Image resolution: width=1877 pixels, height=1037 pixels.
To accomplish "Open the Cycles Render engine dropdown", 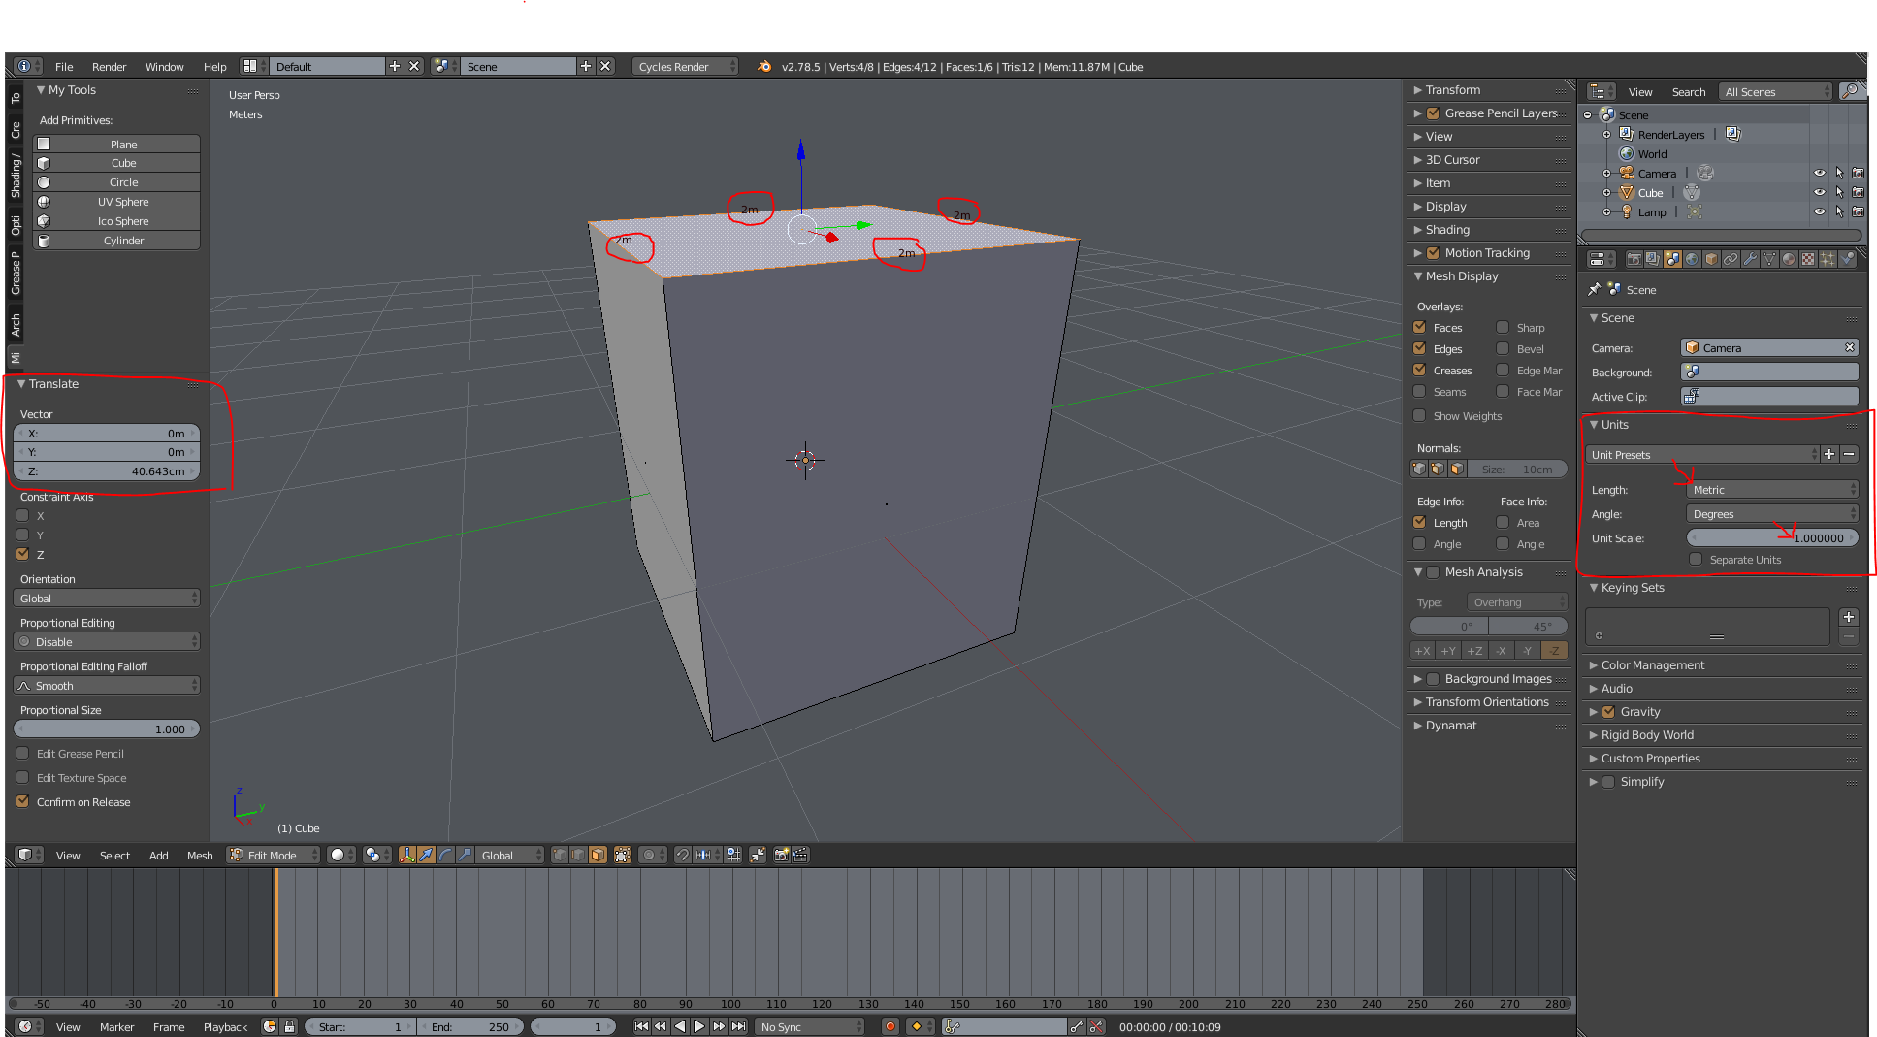I will [685, 66].
